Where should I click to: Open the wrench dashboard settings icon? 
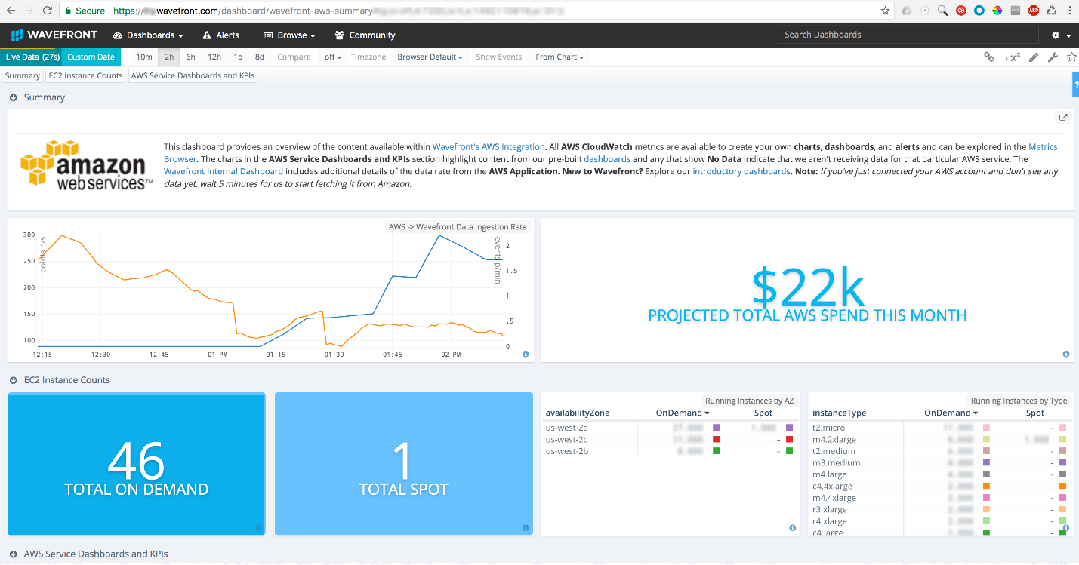point(1053,57)
